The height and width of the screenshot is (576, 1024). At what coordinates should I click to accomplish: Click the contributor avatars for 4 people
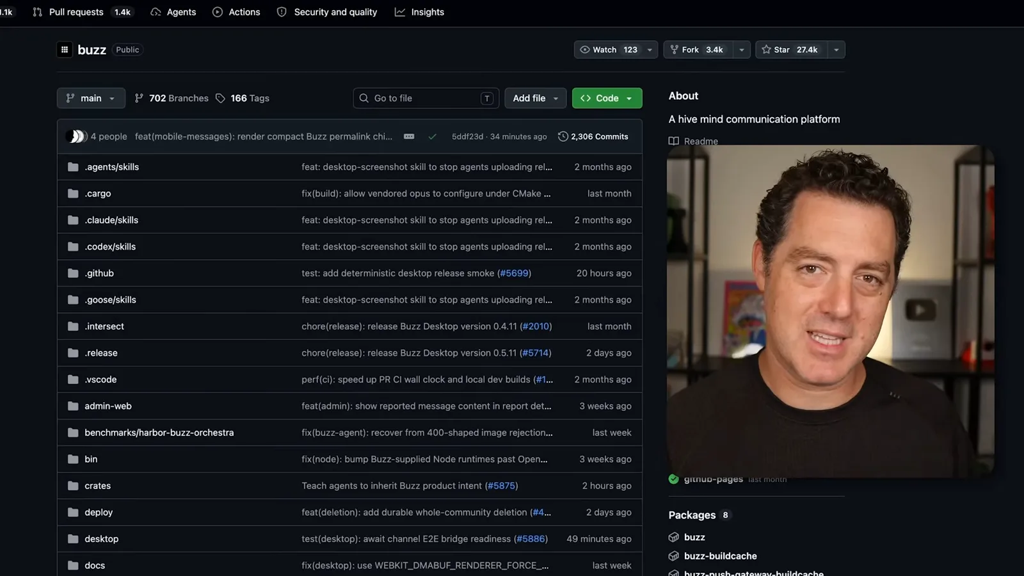(76, 136)
